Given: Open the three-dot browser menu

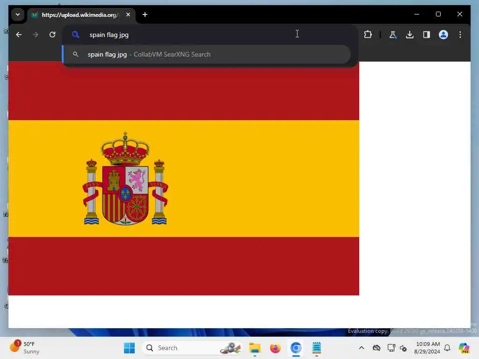Looking at the screenshot, I should click(460, 35).
